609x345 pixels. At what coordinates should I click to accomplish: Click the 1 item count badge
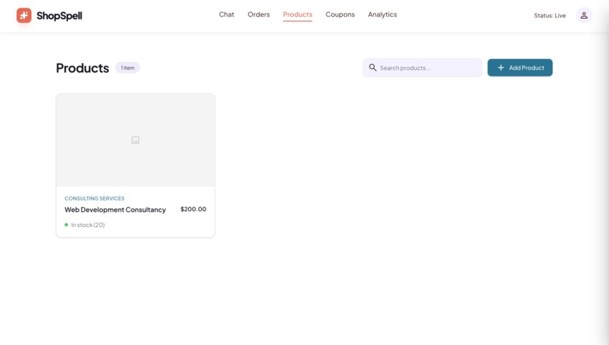tap(128, 67)
